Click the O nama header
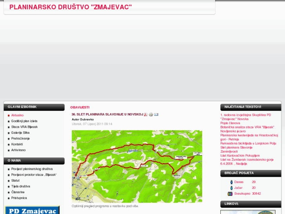The width and height of the screenshot is (285, 214). pos(34,161)
